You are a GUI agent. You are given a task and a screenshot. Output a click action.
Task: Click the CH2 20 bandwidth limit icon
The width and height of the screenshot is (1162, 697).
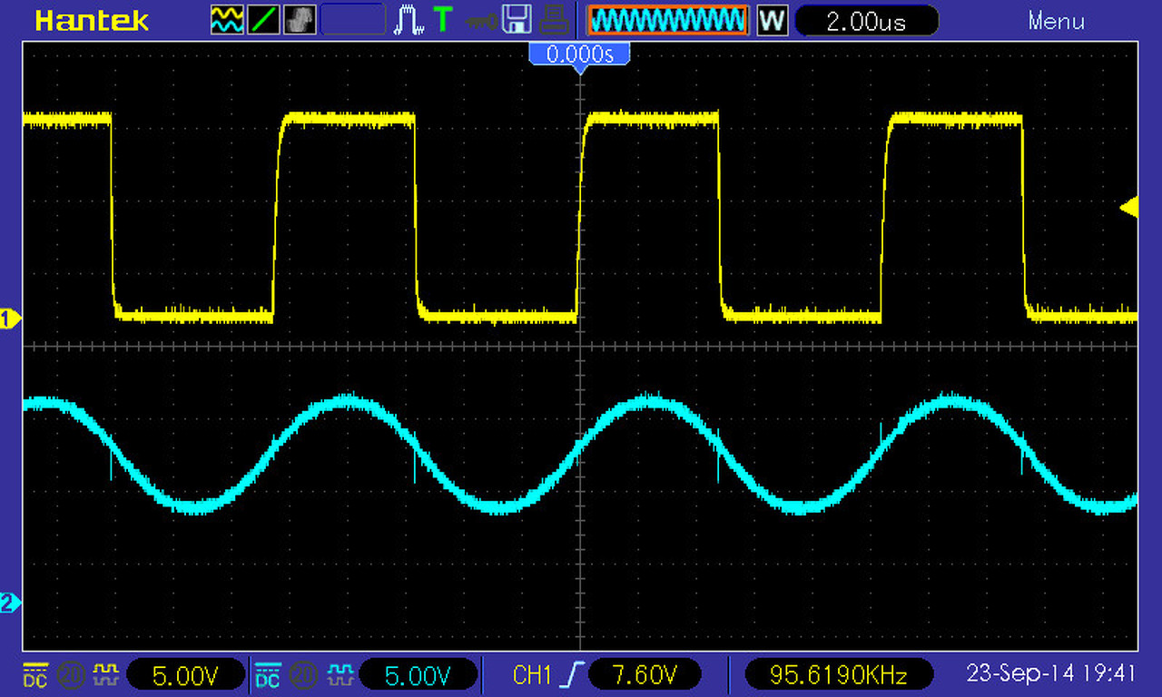click(x=302, y=674)
